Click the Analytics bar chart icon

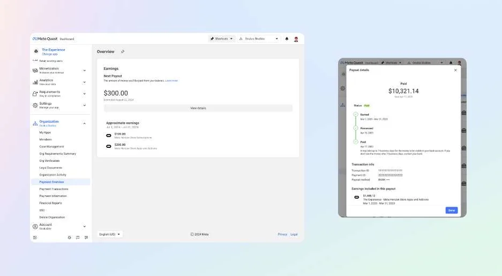tap(35, 82)
